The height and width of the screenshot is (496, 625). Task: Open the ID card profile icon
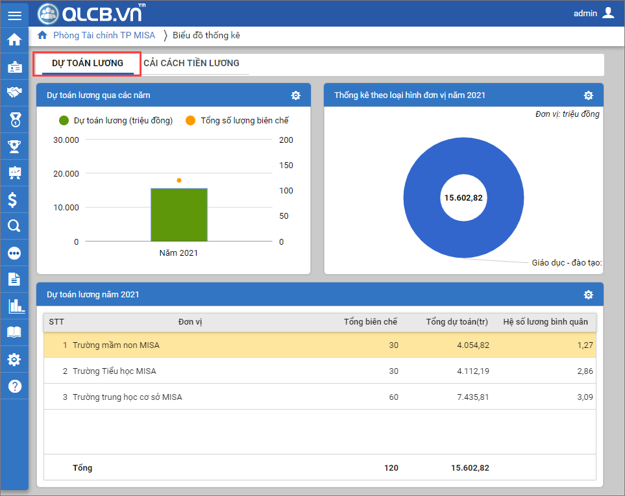pyautogui.click(x=14, y=67)
